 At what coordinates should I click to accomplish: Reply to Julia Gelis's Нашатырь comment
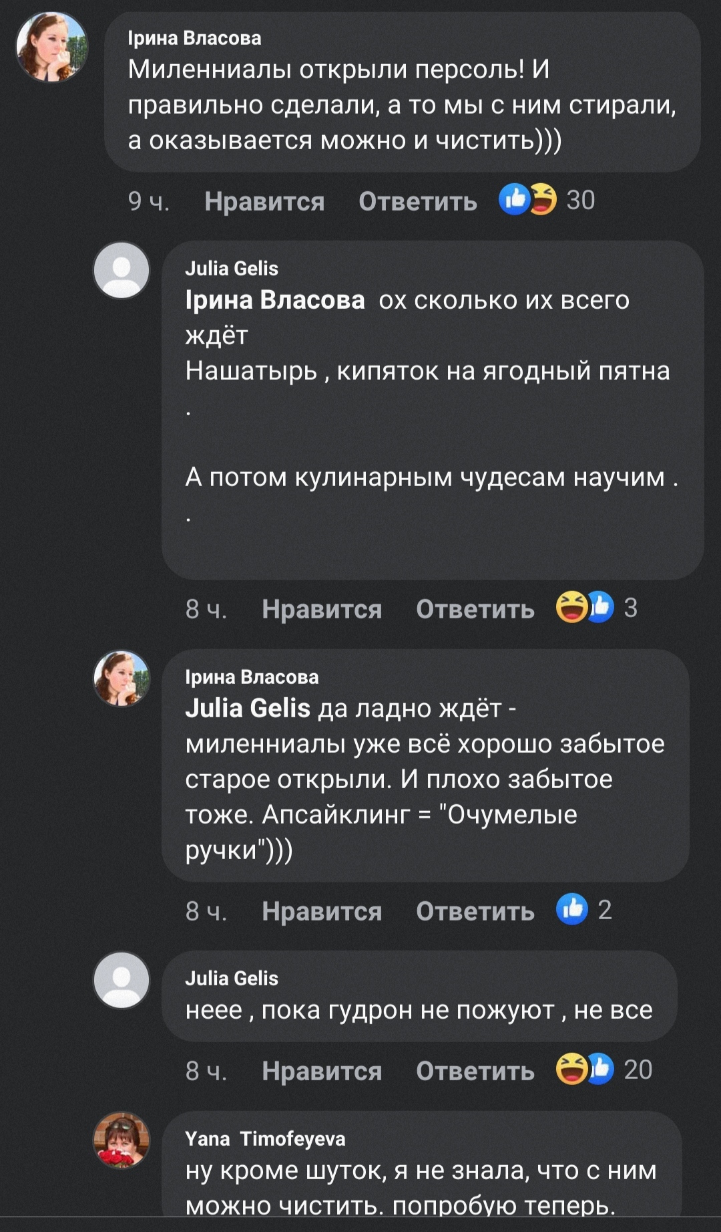(475, 609)
